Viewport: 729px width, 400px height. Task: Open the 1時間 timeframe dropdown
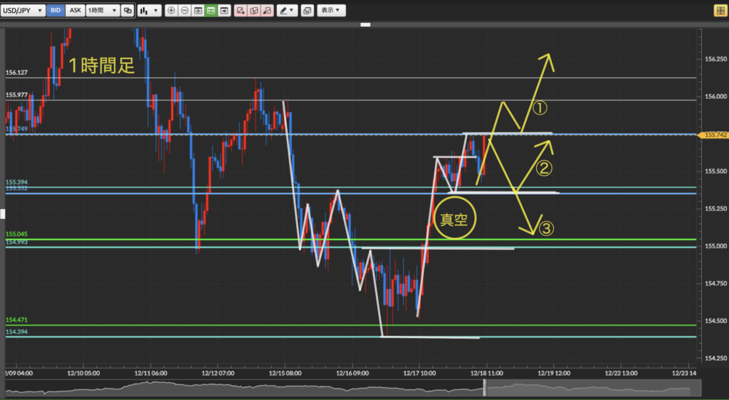[x=102, y=11]
